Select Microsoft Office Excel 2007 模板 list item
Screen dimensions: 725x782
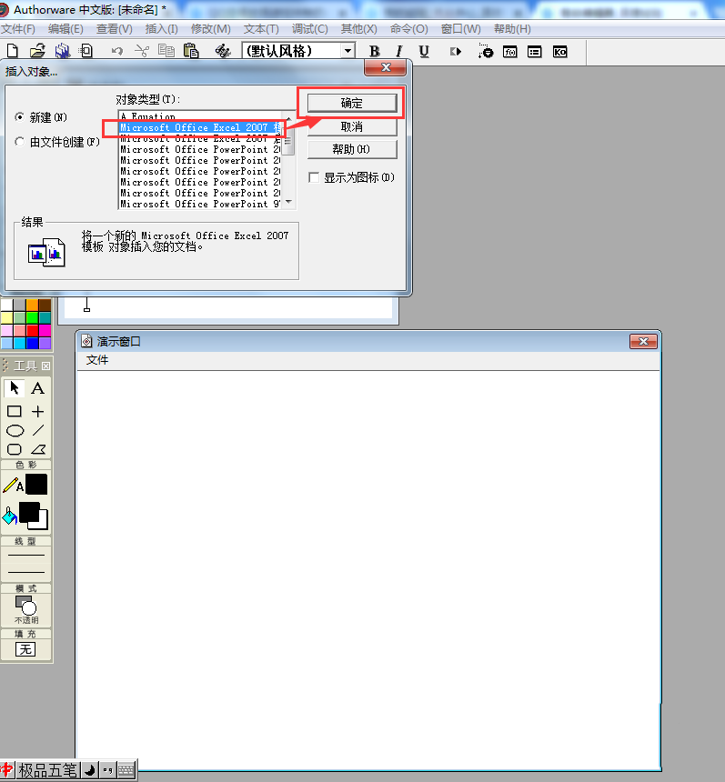[201, 127]
